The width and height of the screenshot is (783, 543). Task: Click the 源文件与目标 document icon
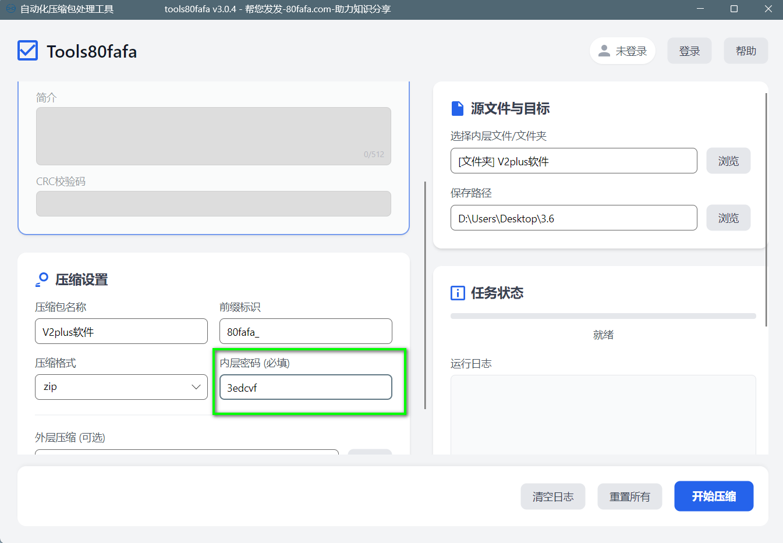pos(458,109)
